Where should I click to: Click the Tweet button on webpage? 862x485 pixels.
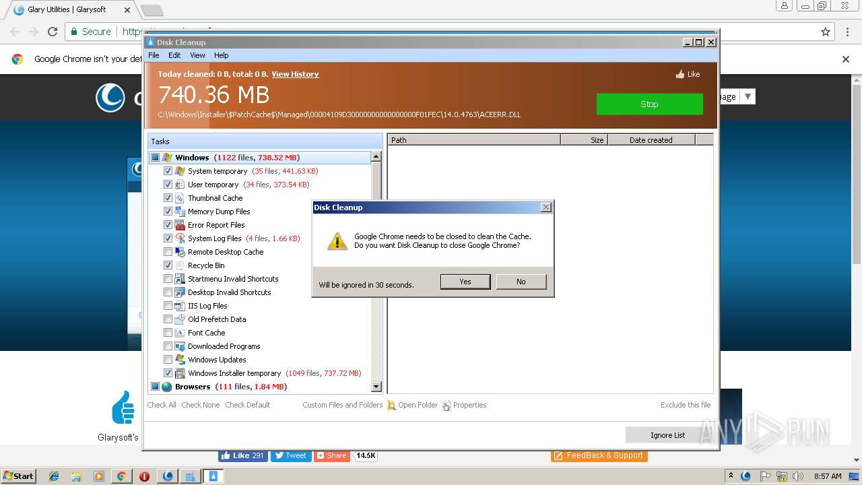(x=291, y=455)
